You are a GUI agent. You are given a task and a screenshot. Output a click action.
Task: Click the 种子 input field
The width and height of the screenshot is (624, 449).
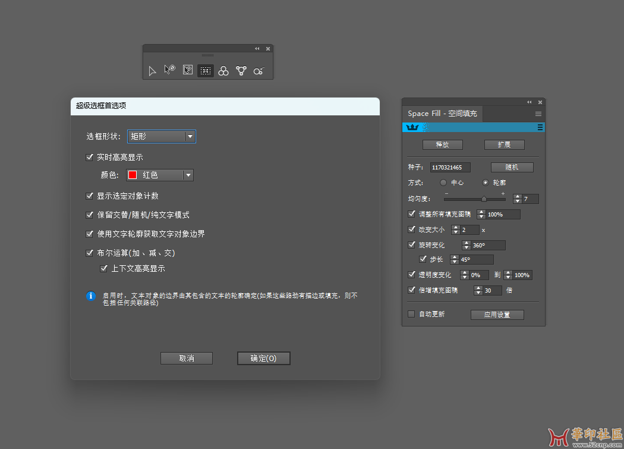coord(450,167)
